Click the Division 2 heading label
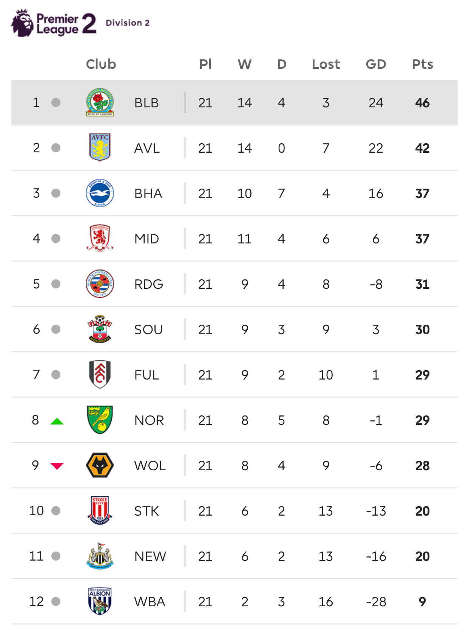Viewport: 469px width, 629px height. coord(128,23)
